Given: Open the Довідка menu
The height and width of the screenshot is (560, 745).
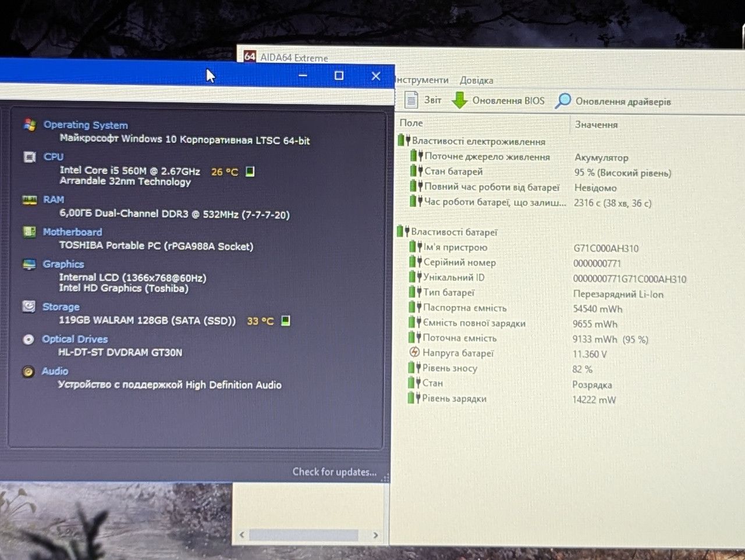Looking at the screenshot, I should (476, 80).
